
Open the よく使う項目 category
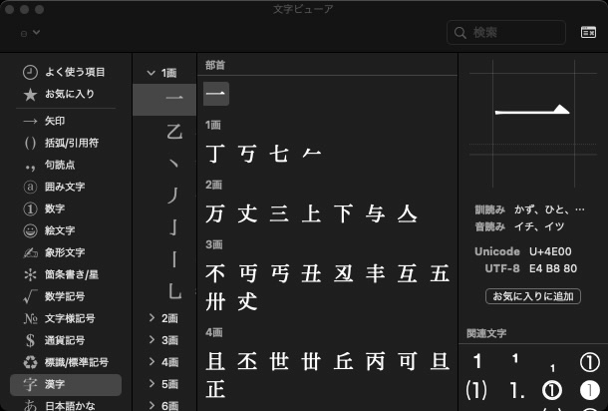pos(65,72)
